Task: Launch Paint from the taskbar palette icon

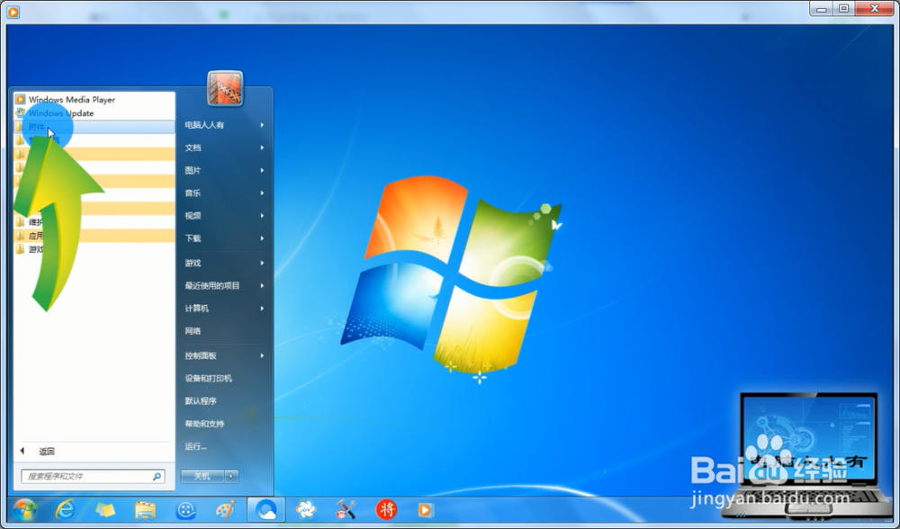Action: [226, 509]
